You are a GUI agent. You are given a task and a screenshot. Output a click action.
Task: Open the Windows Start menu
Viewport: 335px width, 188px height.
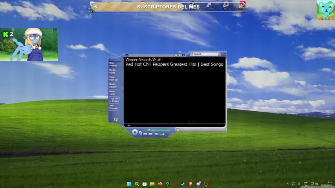point(129,184)
